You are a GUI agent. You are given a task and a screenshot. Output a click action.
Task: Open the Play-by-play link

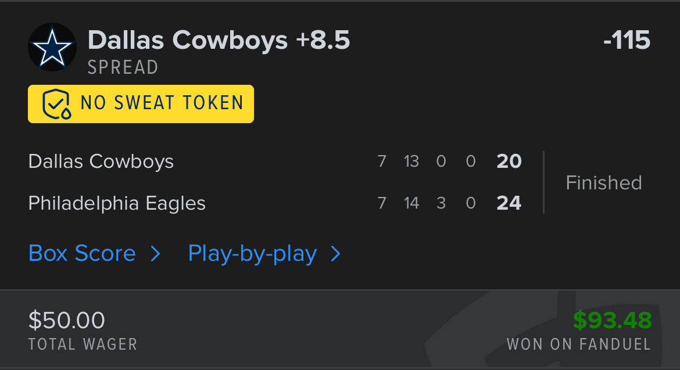[x=252, y=254]
